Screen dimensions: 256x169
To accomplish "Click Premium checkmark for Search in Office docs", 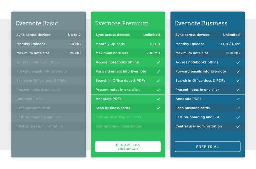I will (x=158, y=81).
